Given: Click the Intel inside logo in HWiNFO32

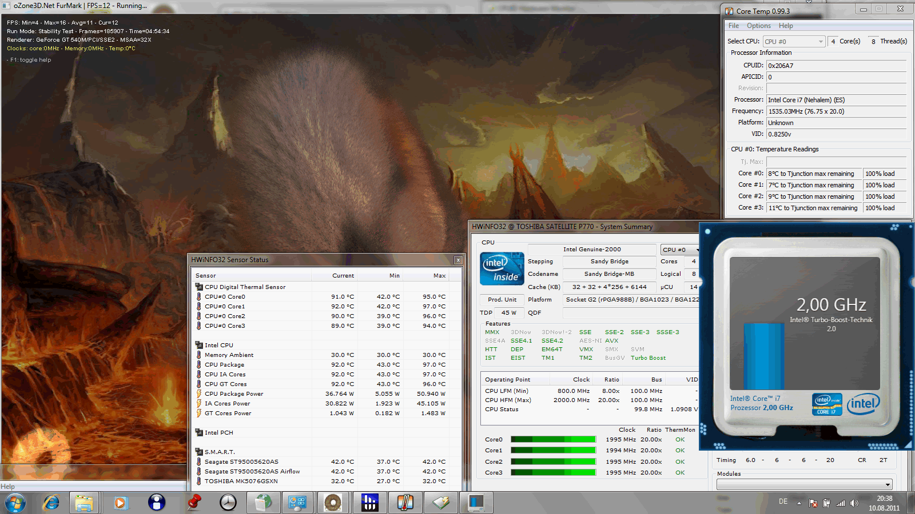Looking at the screenshot, I should pyautogui.click(x=502, y=268).
